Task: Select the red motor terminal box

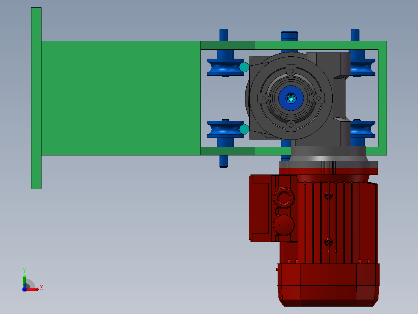Action: click(273, 208)
